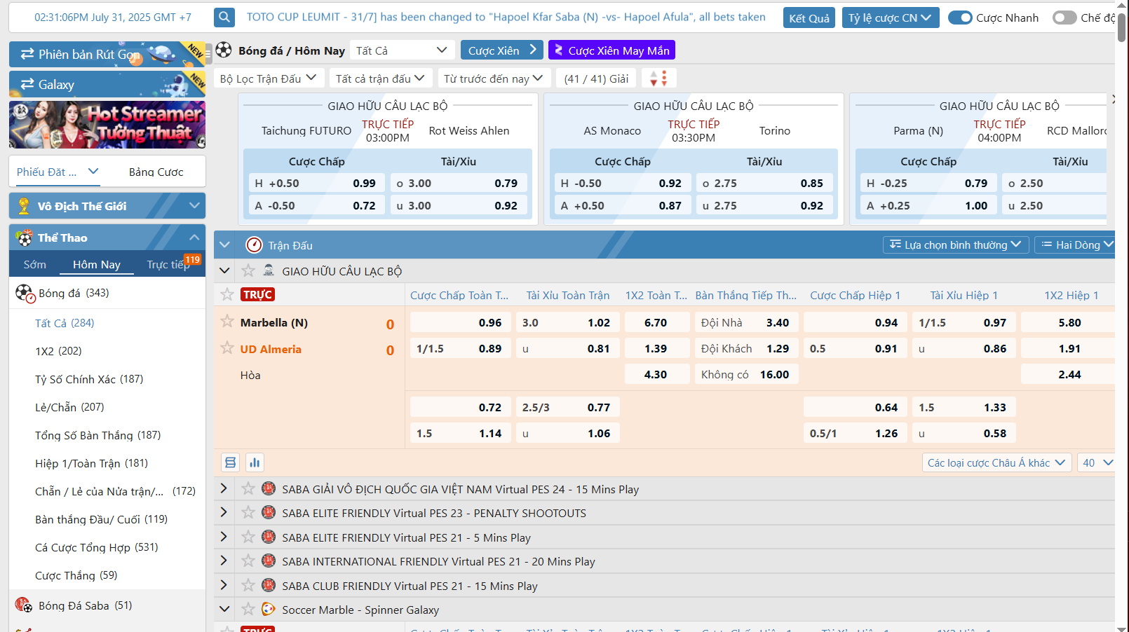Image resolution: width=1129 pixels, height=632 pixels.
Task: Select the Sớm tab
Action: pos(35,264)
